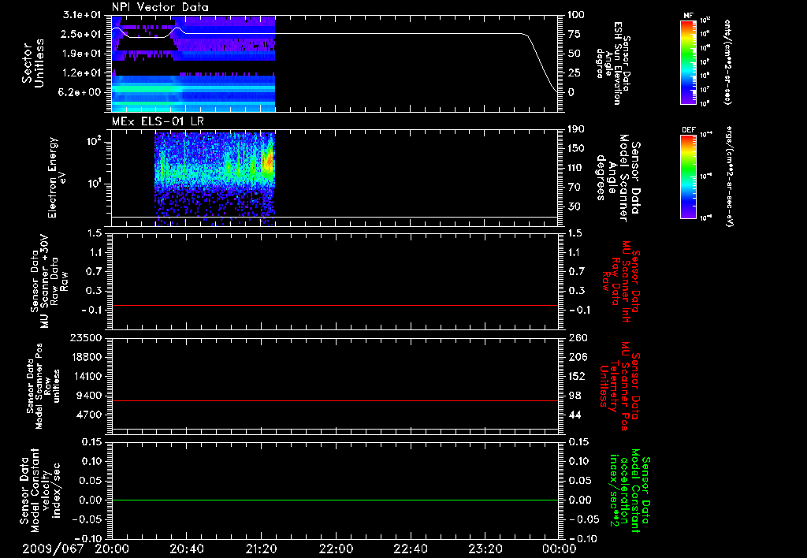This screenshot has width=807, height=558.
Task: Click the red 'MU Scanner Init Raw Data' label
Action: (x=620, y=281)
